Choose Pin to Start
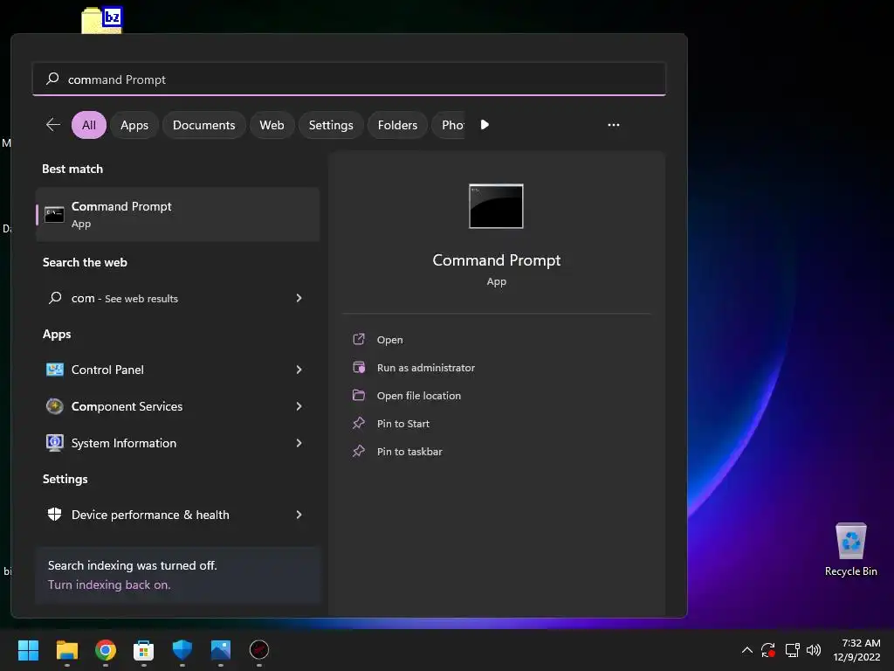The height and width of the screenshot is (671, 894). [403, 424]
